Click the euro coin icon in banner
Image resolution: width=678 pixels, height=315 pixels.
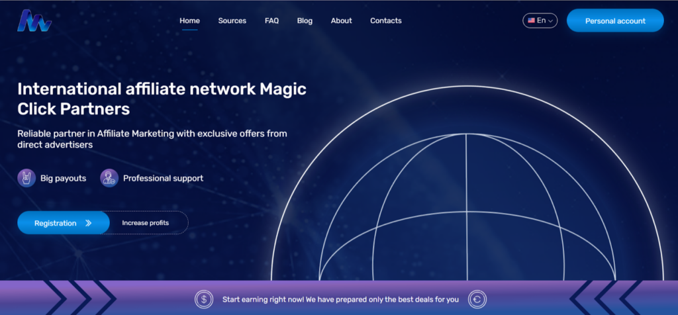click(477, 300)
